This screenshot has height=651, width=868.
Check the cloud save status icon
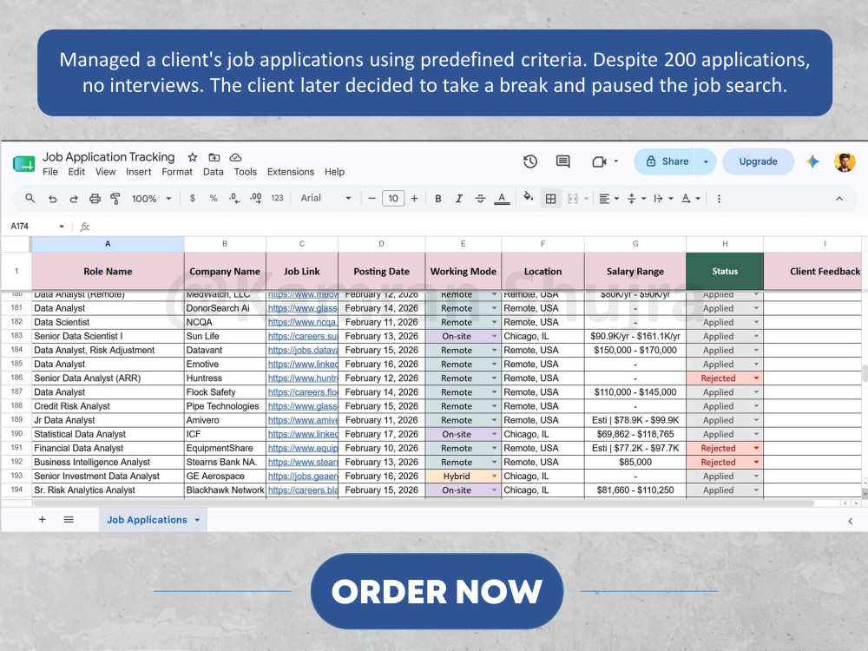[235, 157]
